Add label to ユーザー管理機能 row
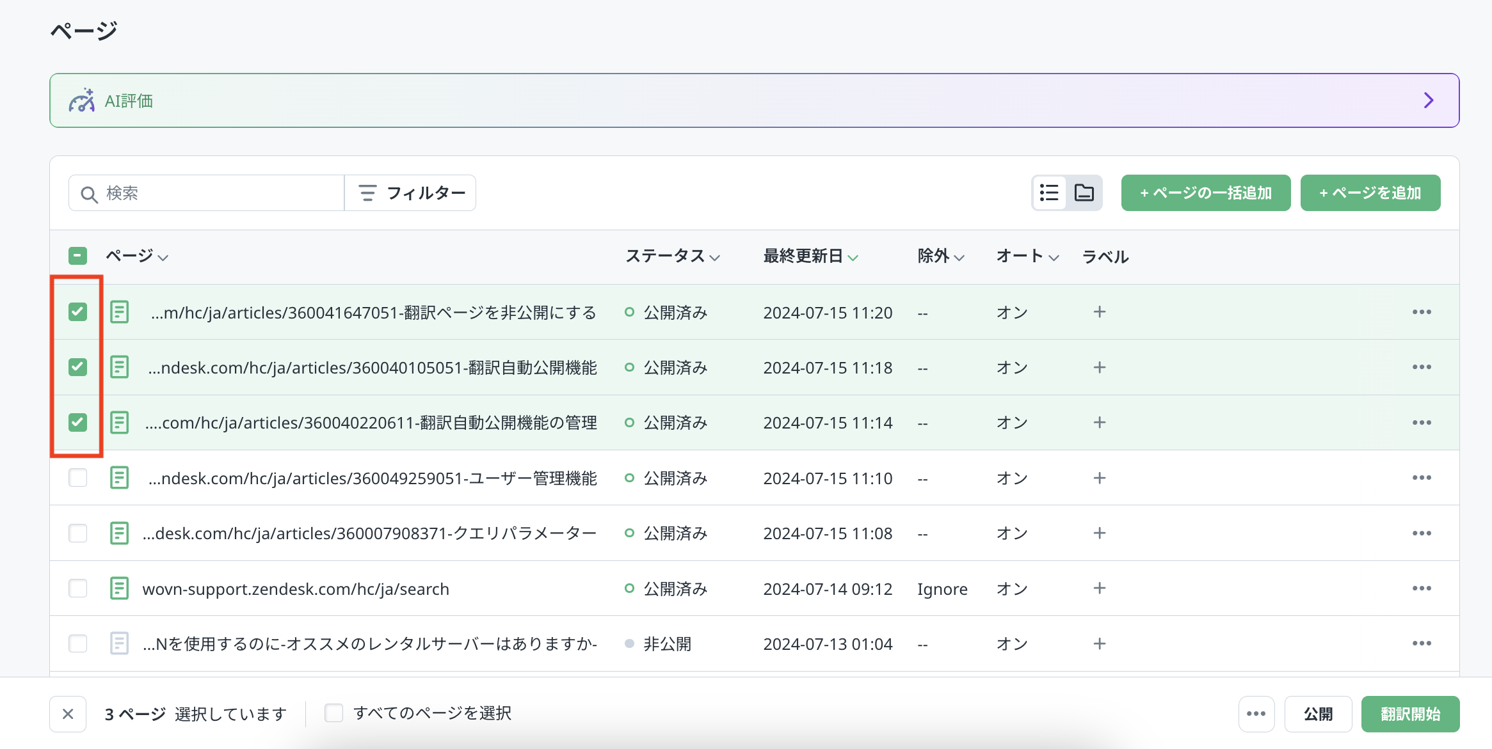 [x=1099, y=478]
